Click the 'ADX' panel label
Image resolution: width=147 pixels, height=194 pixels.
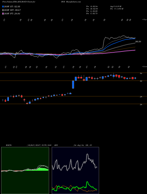coord(56,145)
